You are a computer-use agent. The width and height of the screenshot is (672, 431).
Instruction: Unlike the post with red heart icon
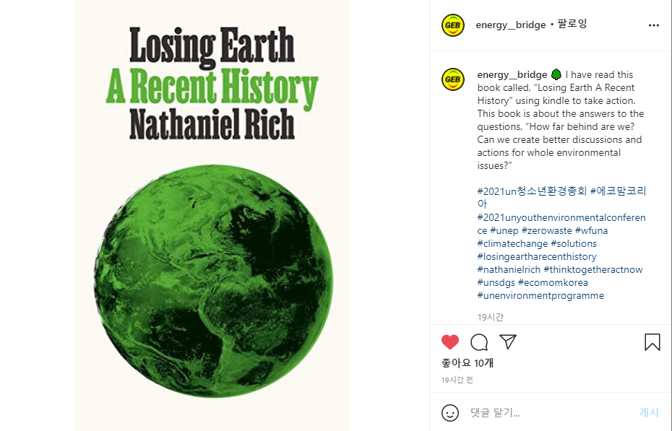point(450,342)
